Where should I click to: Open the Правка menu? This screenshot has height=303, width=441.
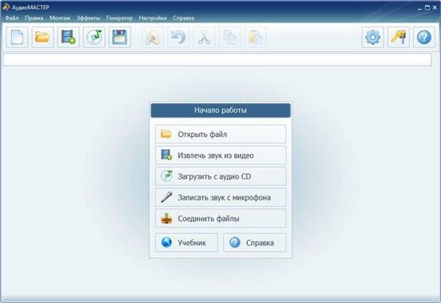pyautogui.click(x=34, y=18)
